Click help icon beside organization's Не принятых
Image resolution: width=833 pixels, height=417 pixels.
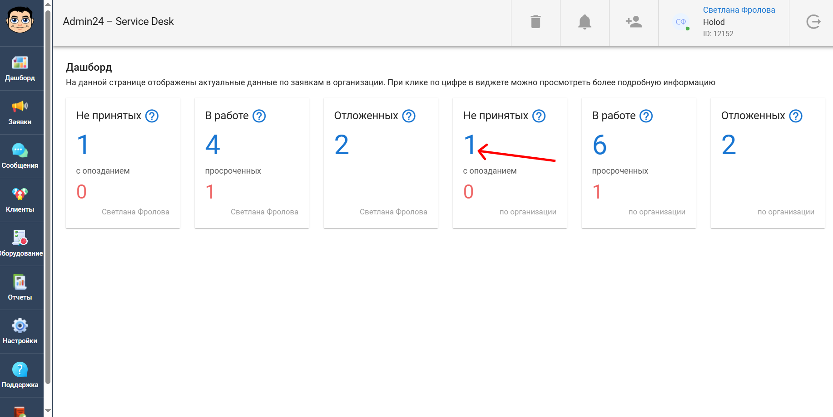539,116
